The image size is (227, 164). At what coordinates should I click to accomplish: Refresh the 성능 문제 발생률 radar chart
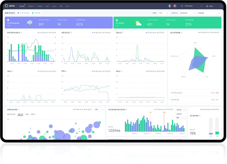tap(181, 33)
